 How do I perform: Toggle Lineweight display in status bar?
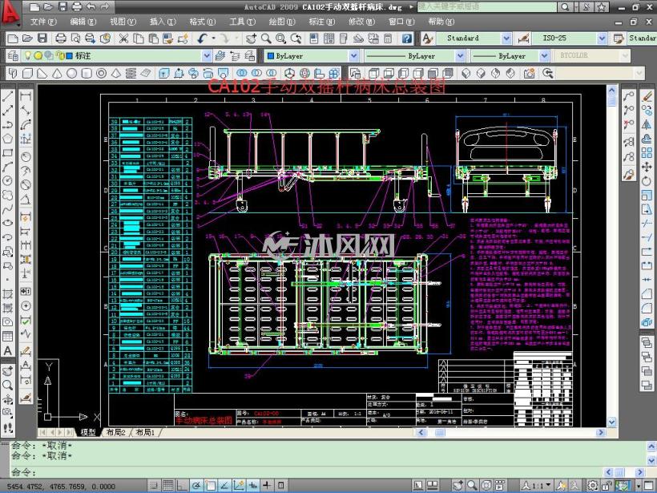point(267,486)
